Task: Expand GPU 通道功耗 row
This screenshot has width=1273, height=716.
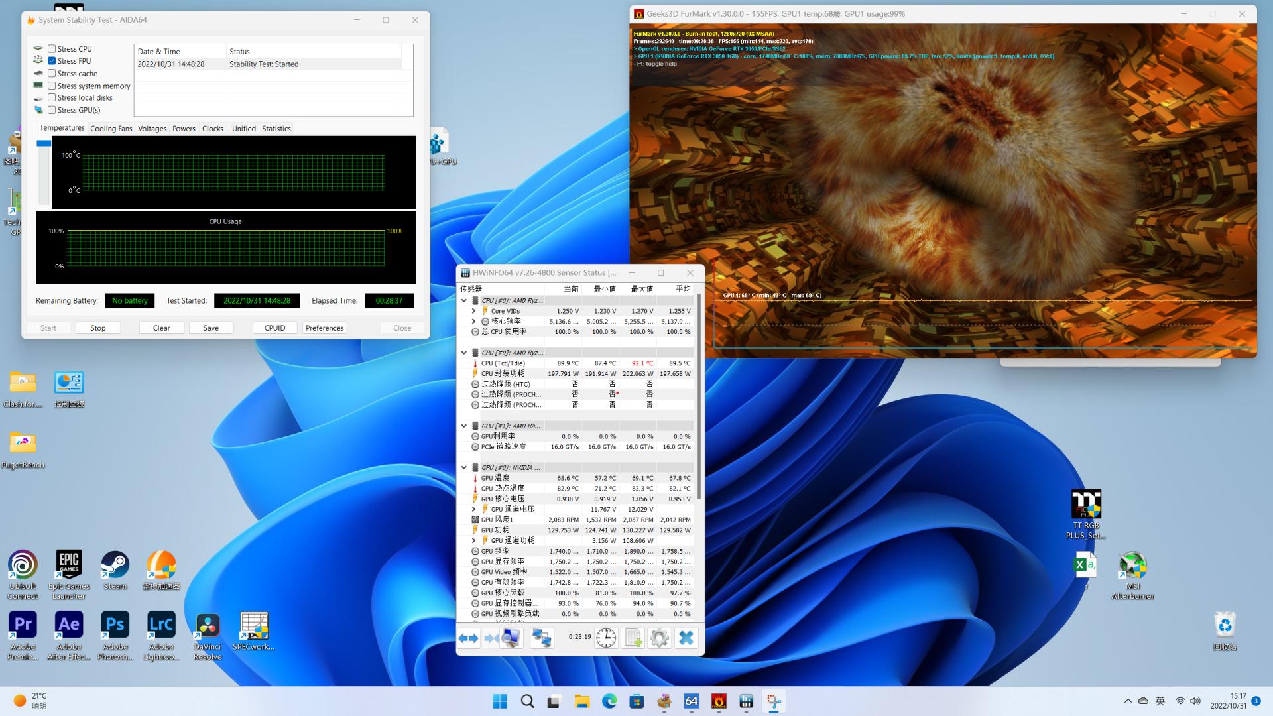Action: [473, 540]
